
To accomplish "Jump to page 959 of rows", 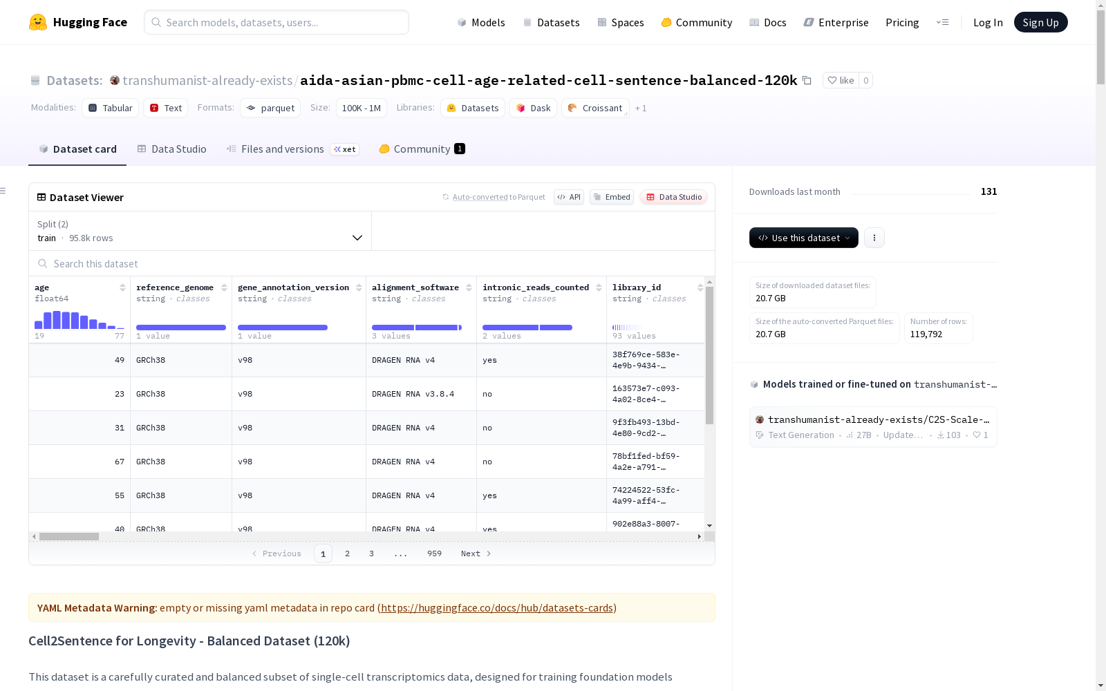I will coord(434,553).
